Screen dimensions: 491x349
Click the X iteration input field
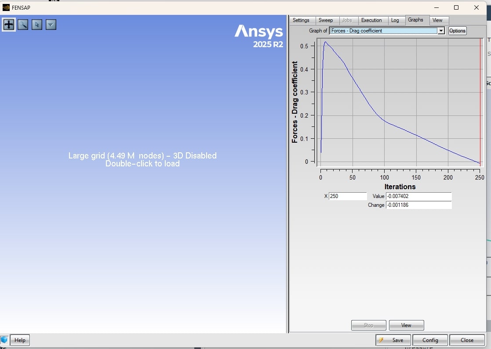click(347, 196)
